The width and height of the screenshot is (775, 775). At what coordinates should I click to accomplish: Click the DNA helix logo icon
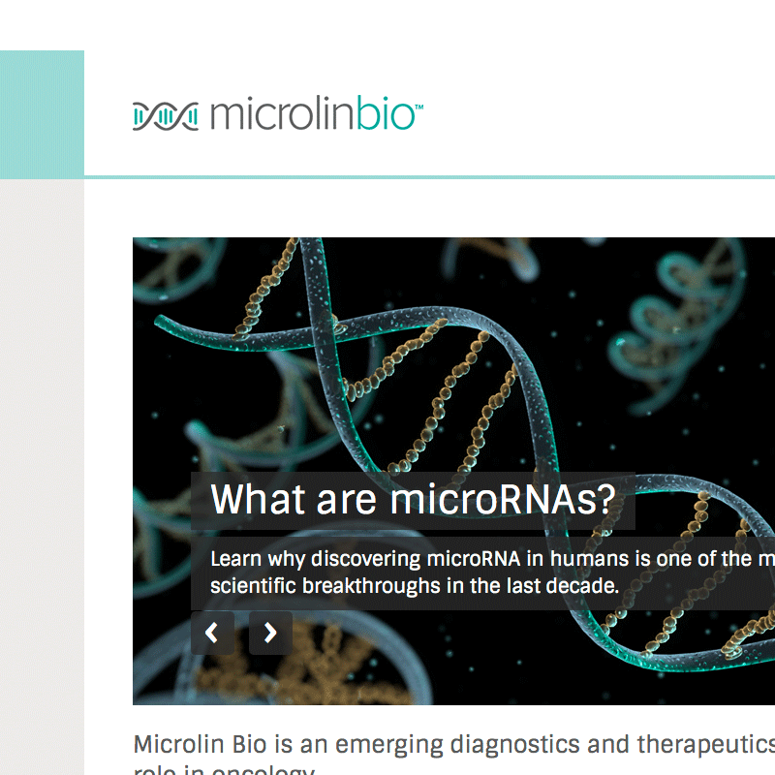coord(165,116)
